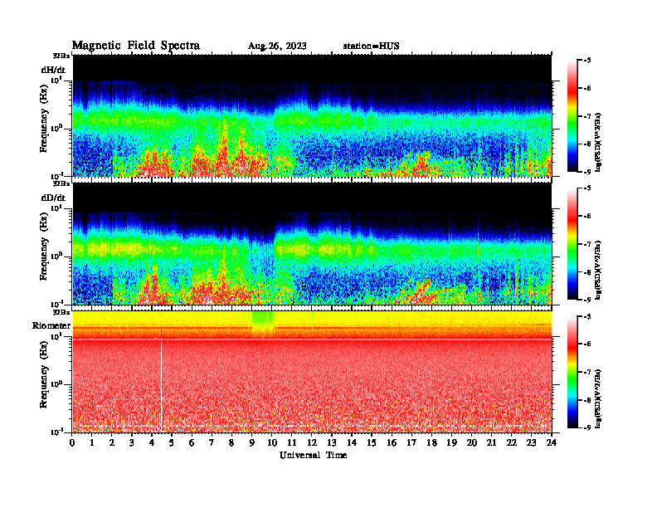Click the "Magnetic Field Spectra" title
This screenshot has height=508, width=657.
136,46
